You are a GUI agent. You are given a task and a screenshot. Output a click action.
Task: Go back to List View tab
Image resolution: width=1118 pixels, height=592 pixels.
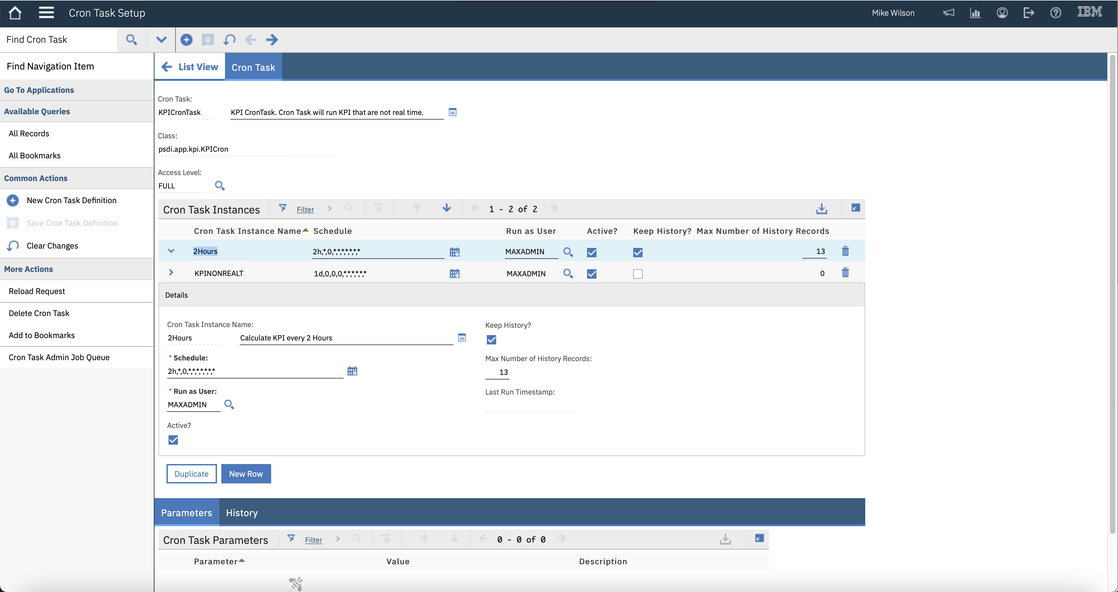[190, 67]
